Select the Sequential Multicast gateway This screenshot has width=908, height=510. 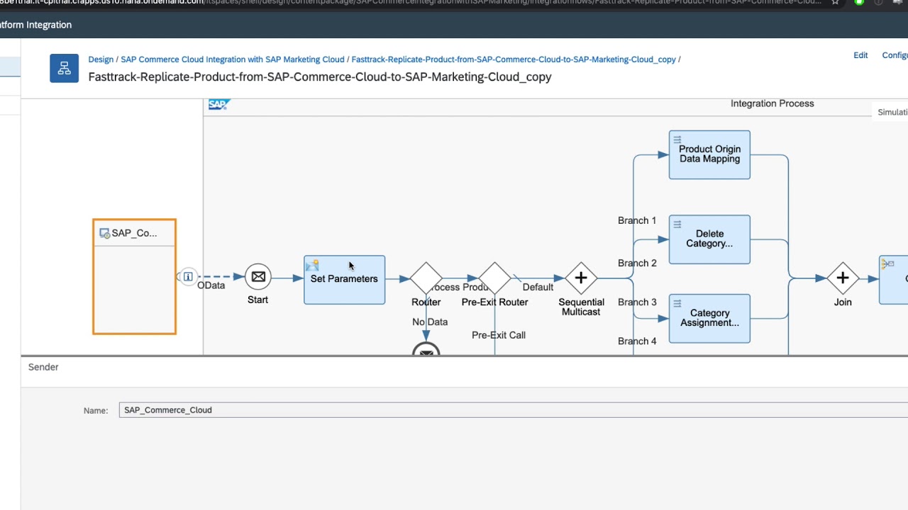coord(581,278)
